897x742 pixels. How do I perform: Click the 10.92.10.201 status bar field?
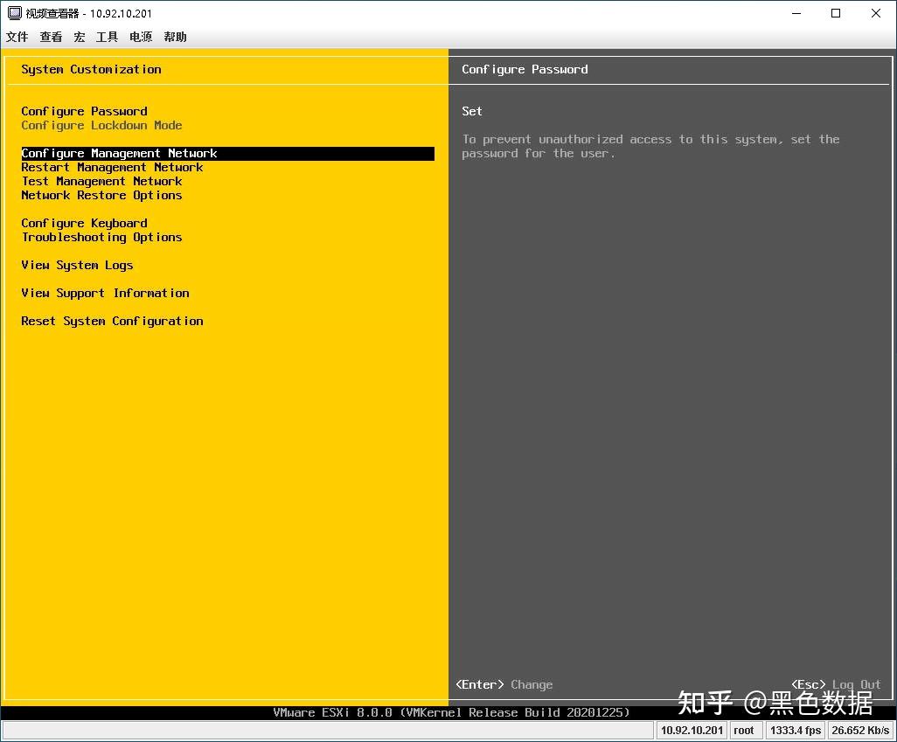coord(692,730)
